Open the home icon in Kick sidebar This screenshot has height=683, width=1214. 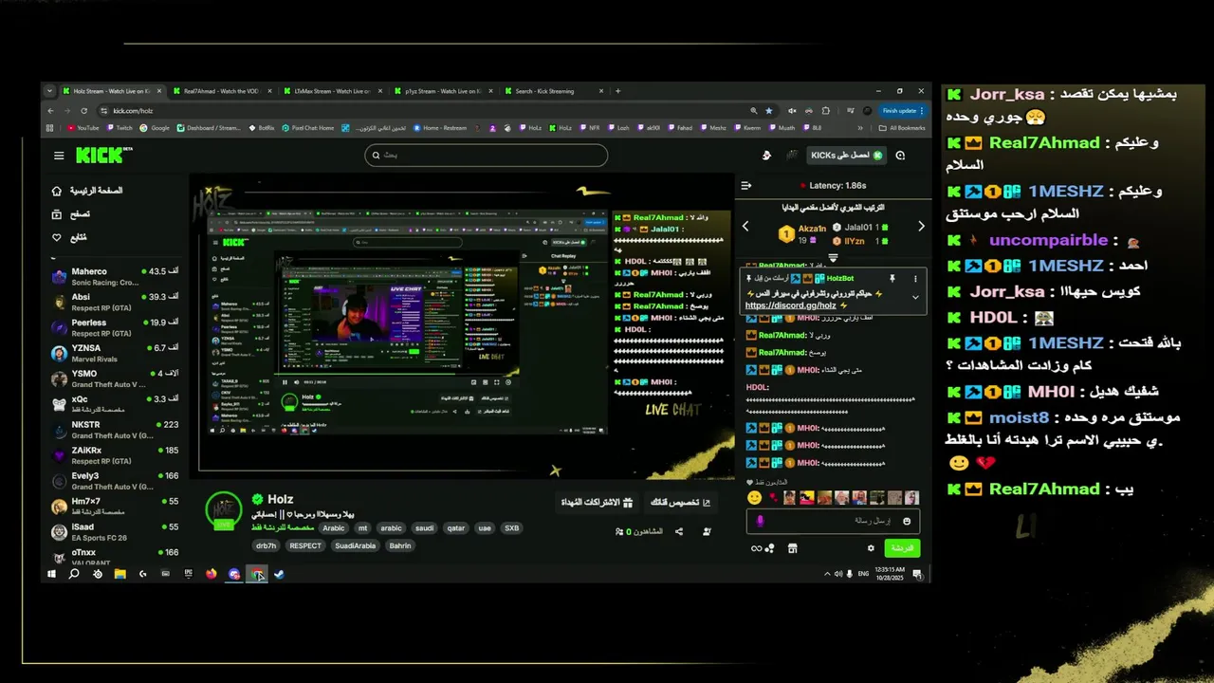[57, 191]
